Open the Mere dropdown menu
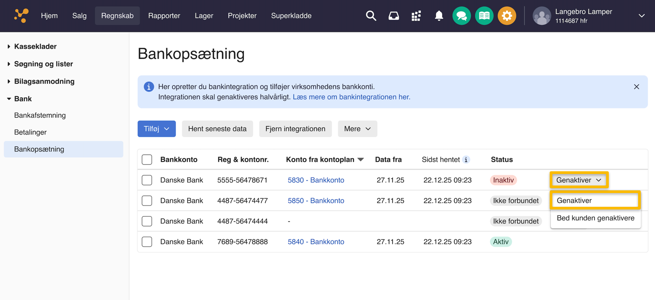 click(358, 129)
